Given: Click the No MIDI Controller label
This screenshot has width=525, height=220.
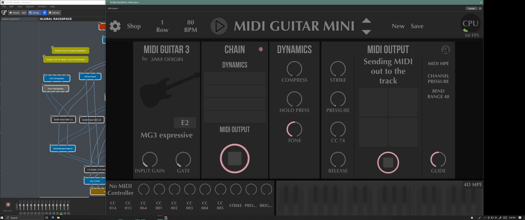Looking at the screenshot, I should [121, 189].
